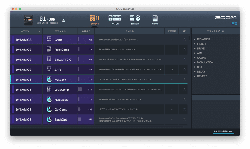Viewport: 250px width, 149px height.
Task: Click the eject triangle beside G1 FOUR
Action: pyautogui.click(x=64, y=20)
